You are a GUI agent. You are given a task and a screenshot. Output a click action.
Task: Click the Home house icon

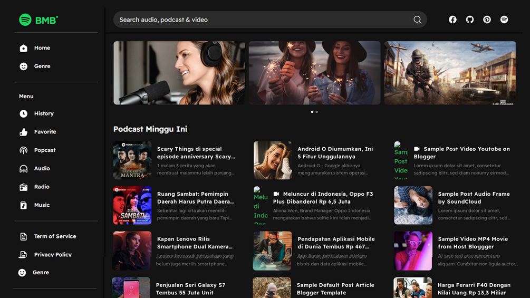(x=23, y=48)
